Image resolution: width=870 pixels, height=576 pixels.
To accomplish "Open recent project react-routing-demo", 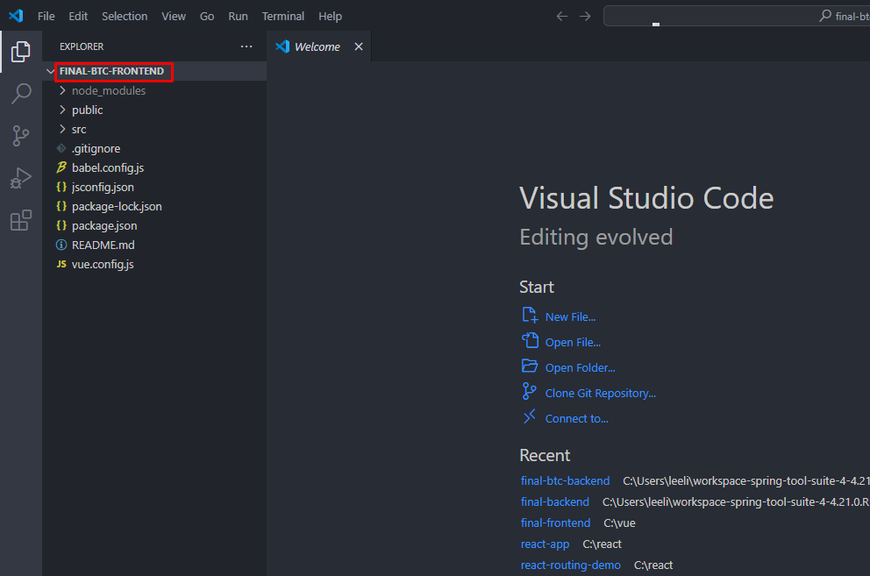I will click(x=570, y=565).
